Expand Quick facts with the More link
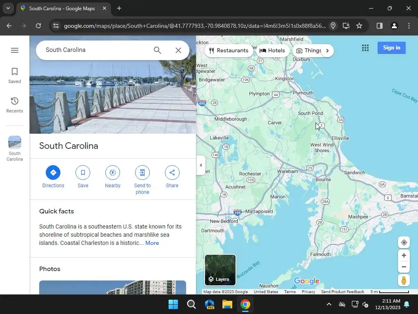The height and width of the screenshot is (314, 418). (x=152, y=243)
